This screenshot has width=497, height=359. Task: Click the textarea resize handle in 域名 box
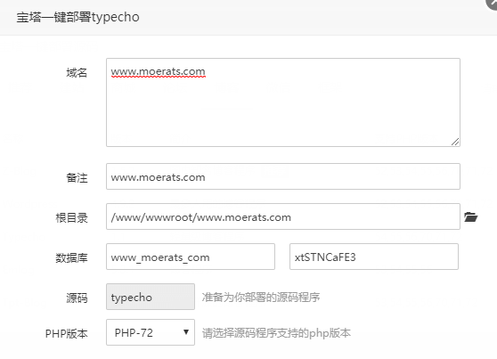pos(455,142)
